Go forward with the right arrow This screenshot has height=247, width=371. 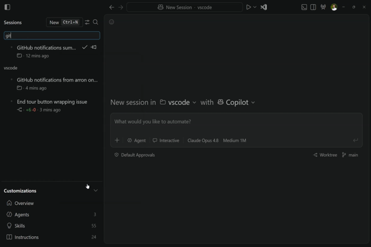point(120,7)
